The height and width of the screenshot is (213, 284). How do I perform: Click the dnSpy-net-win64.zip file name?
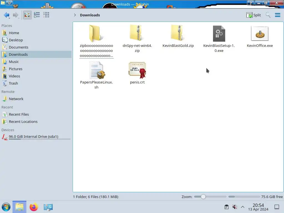click(137, 48)
